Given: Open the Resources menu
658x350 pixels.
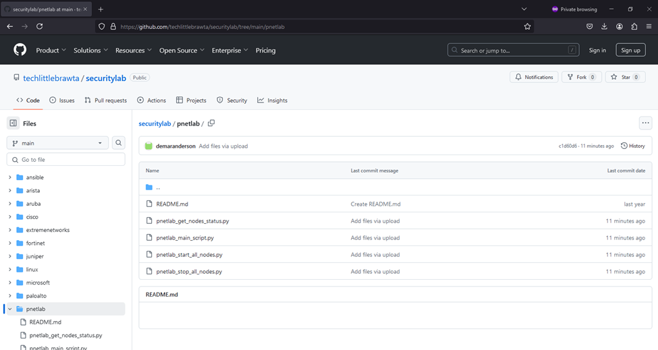Looking at the screenshot, I should (x=134, y=51).
